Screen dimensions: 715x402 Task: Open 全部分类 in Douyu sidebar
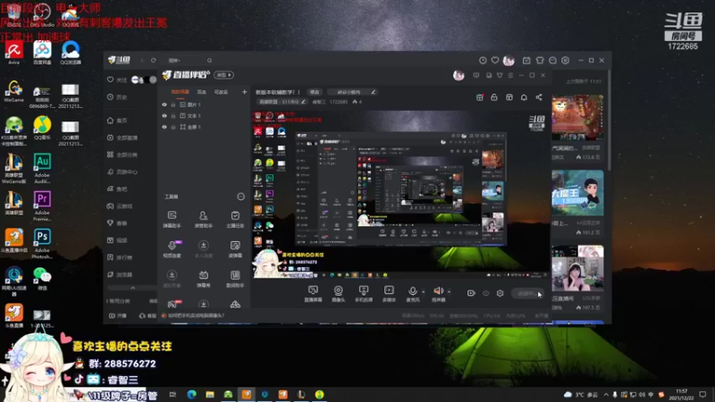pyautogui.click(x=122, y=155)
